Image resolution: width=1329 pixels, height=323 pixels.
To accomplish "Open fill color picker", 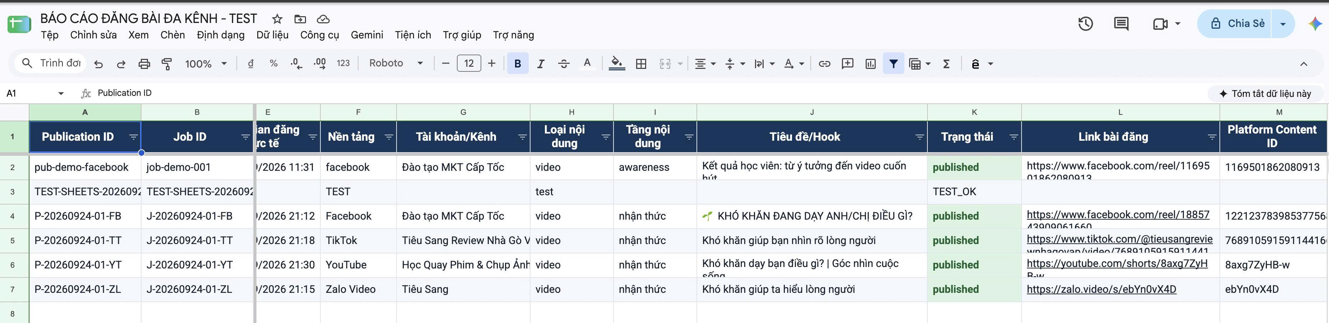I will pyautogui.click(x=616, y=64).
